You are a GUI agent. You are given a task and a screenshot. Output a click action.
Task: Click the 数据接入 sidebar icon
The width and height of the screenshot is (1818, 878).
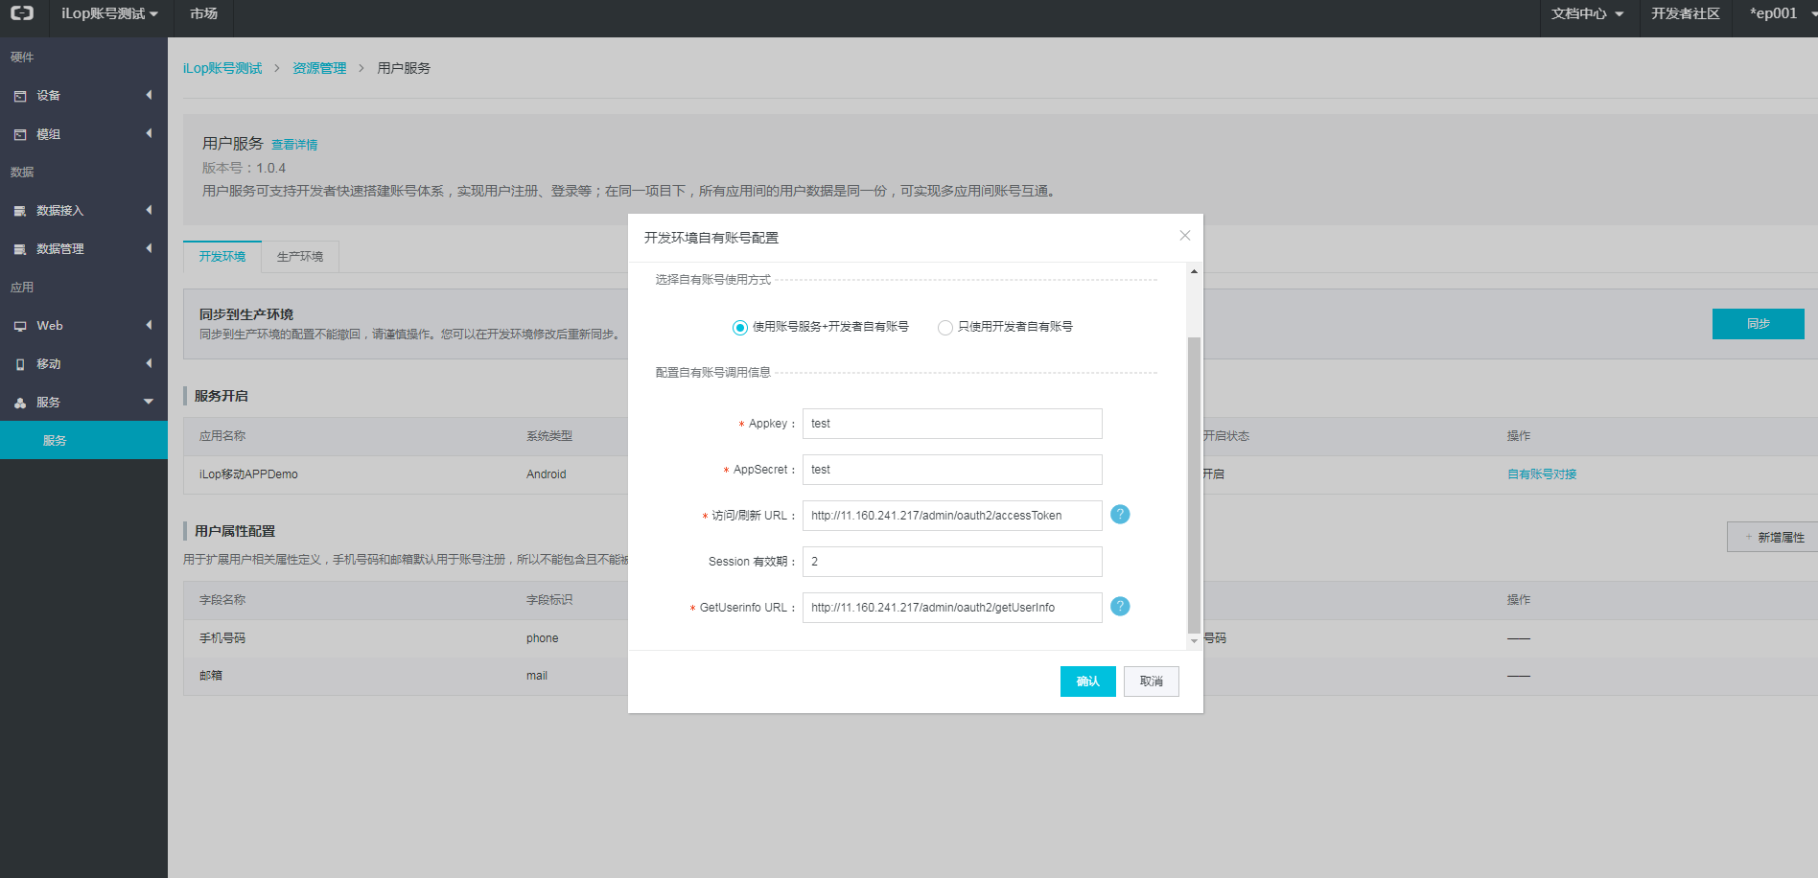(20, 211)
